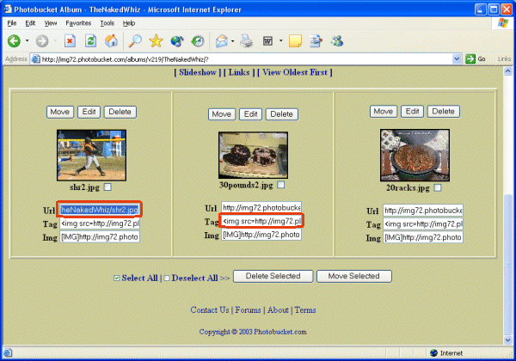516x361 pixels.
Task: Click the Move Selected button
Action: 354,276
